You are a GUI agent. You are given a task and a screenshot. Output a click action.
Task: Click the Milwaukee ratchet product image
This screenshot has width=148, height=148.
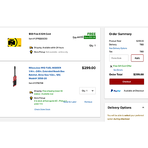pyautogui.click(x=15, y=76)
